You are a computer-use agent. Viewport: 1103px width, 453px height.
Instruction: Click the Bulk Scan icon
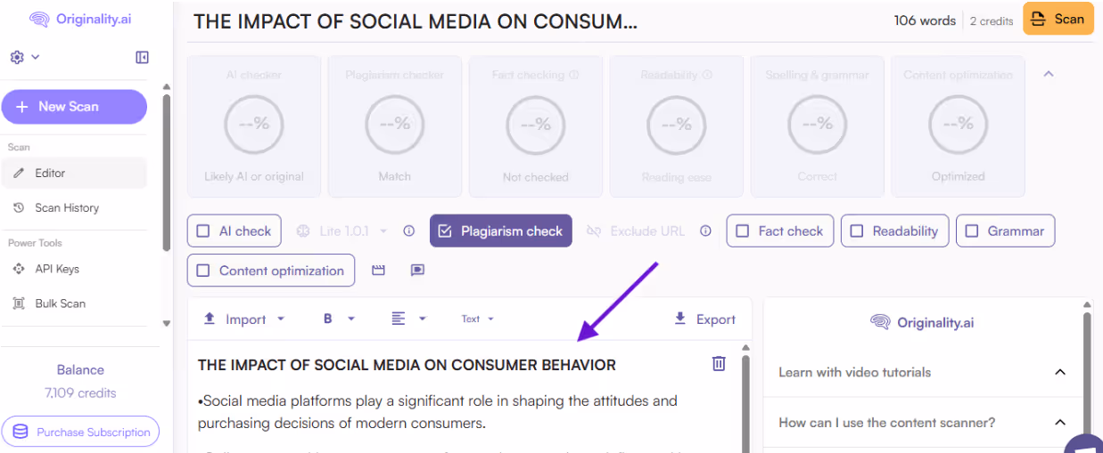point(19,303)
